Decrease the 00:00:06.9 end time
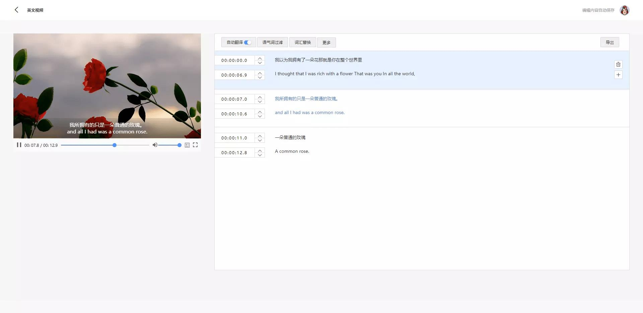The width and height of the screenshot is (643, 313). click(x=260, y=78)
